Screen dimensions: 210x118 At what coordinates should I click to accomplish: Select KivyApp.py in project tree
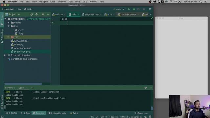click(21, 41)
